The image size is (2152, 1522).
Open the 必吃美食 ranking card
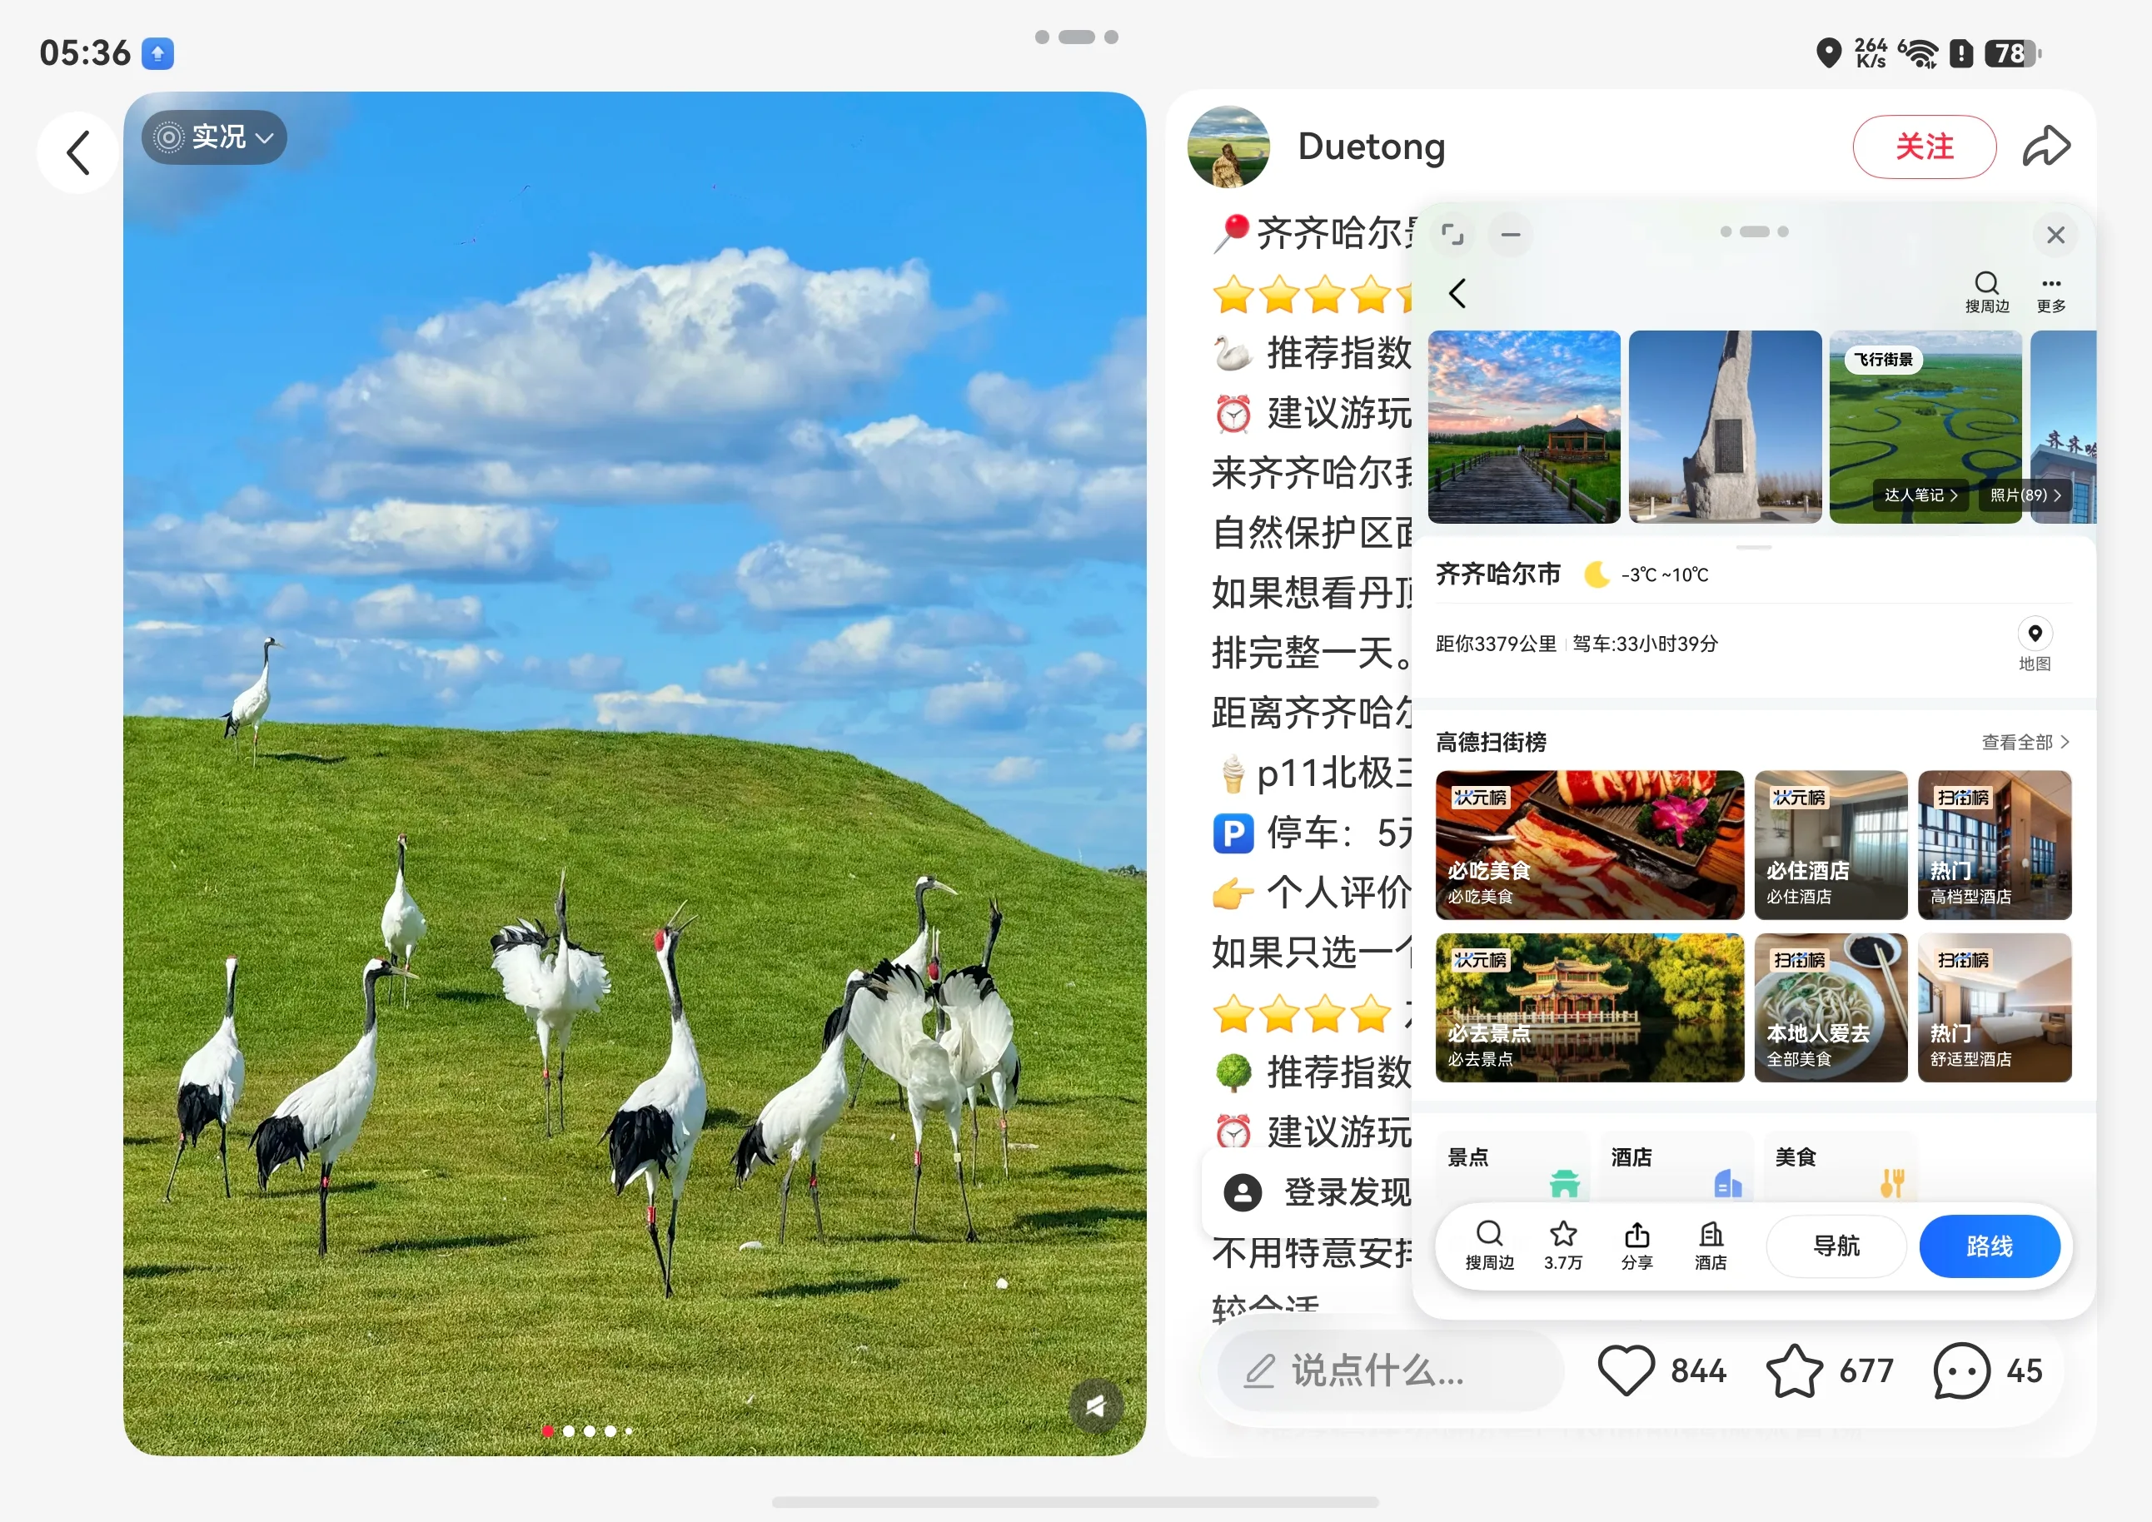click(1590, 845)
